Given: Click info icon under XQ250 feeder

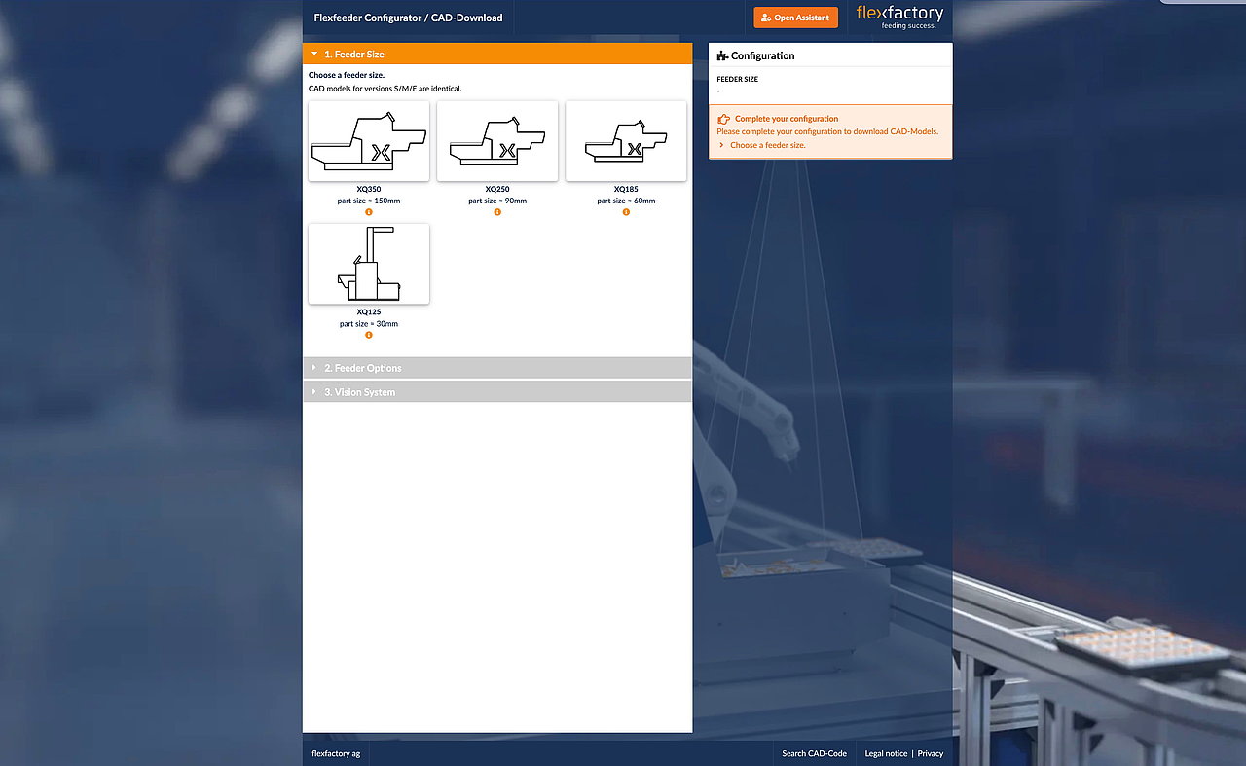Looking at the screenshot, I should 497,212.
